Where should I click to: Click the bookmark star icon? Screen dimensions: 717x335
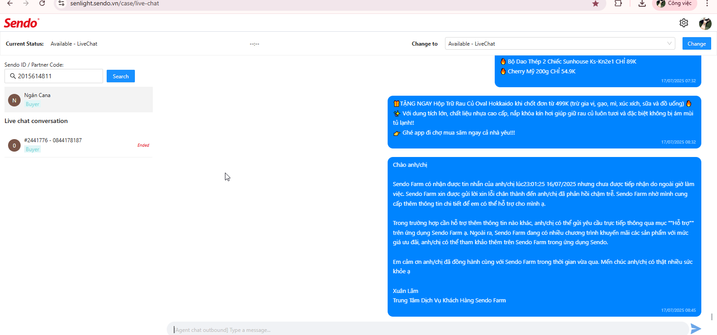596,4
